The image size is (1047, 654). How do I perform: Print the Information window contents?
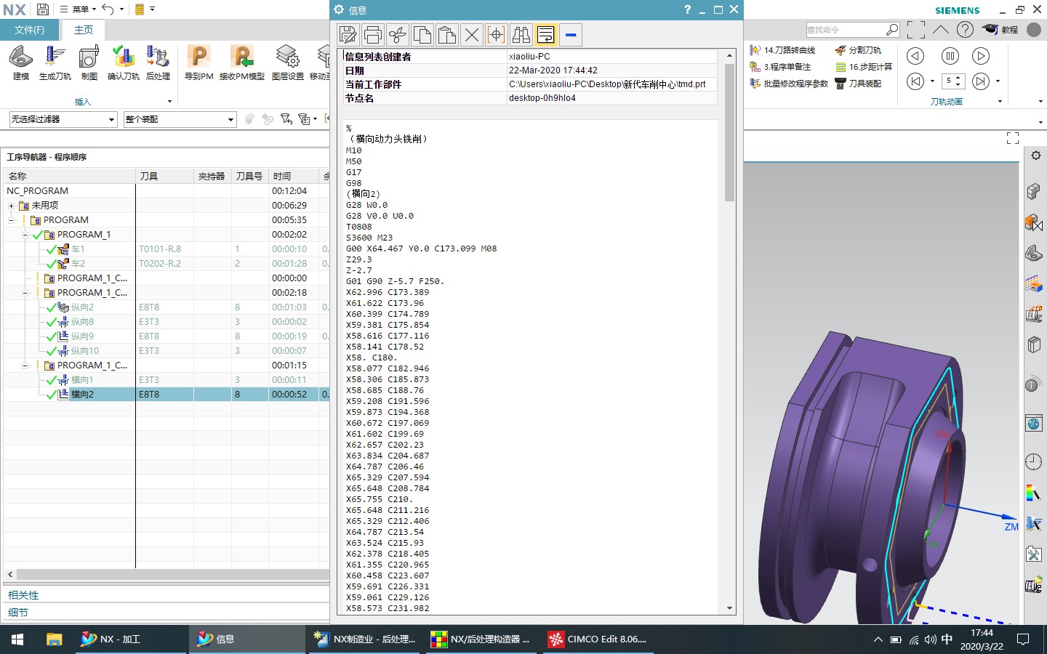pos(373,35)
